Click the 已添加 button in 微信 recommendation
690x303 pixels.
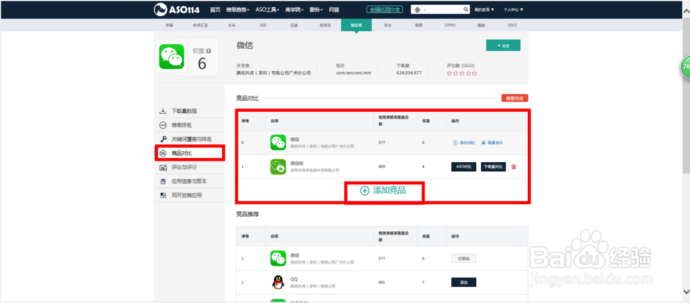pyautogui.click(x=464, y=259)
